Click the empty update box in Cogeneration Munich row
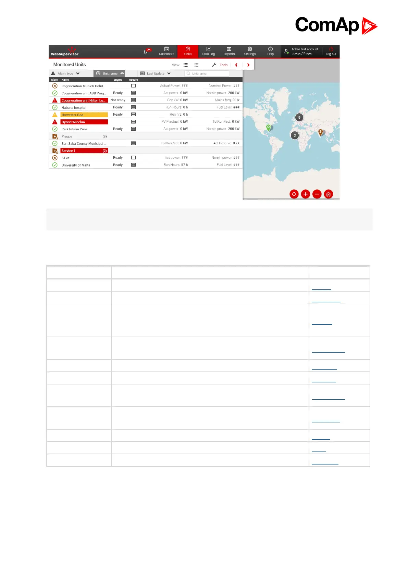Screen dimensions: 408x576 pos(134,86)
